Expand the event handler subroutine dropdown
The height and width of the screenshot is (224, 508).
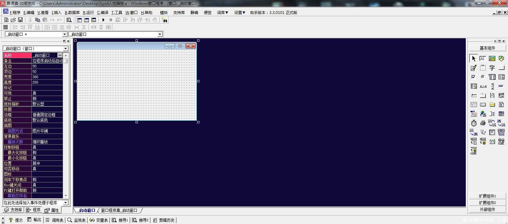36,202
